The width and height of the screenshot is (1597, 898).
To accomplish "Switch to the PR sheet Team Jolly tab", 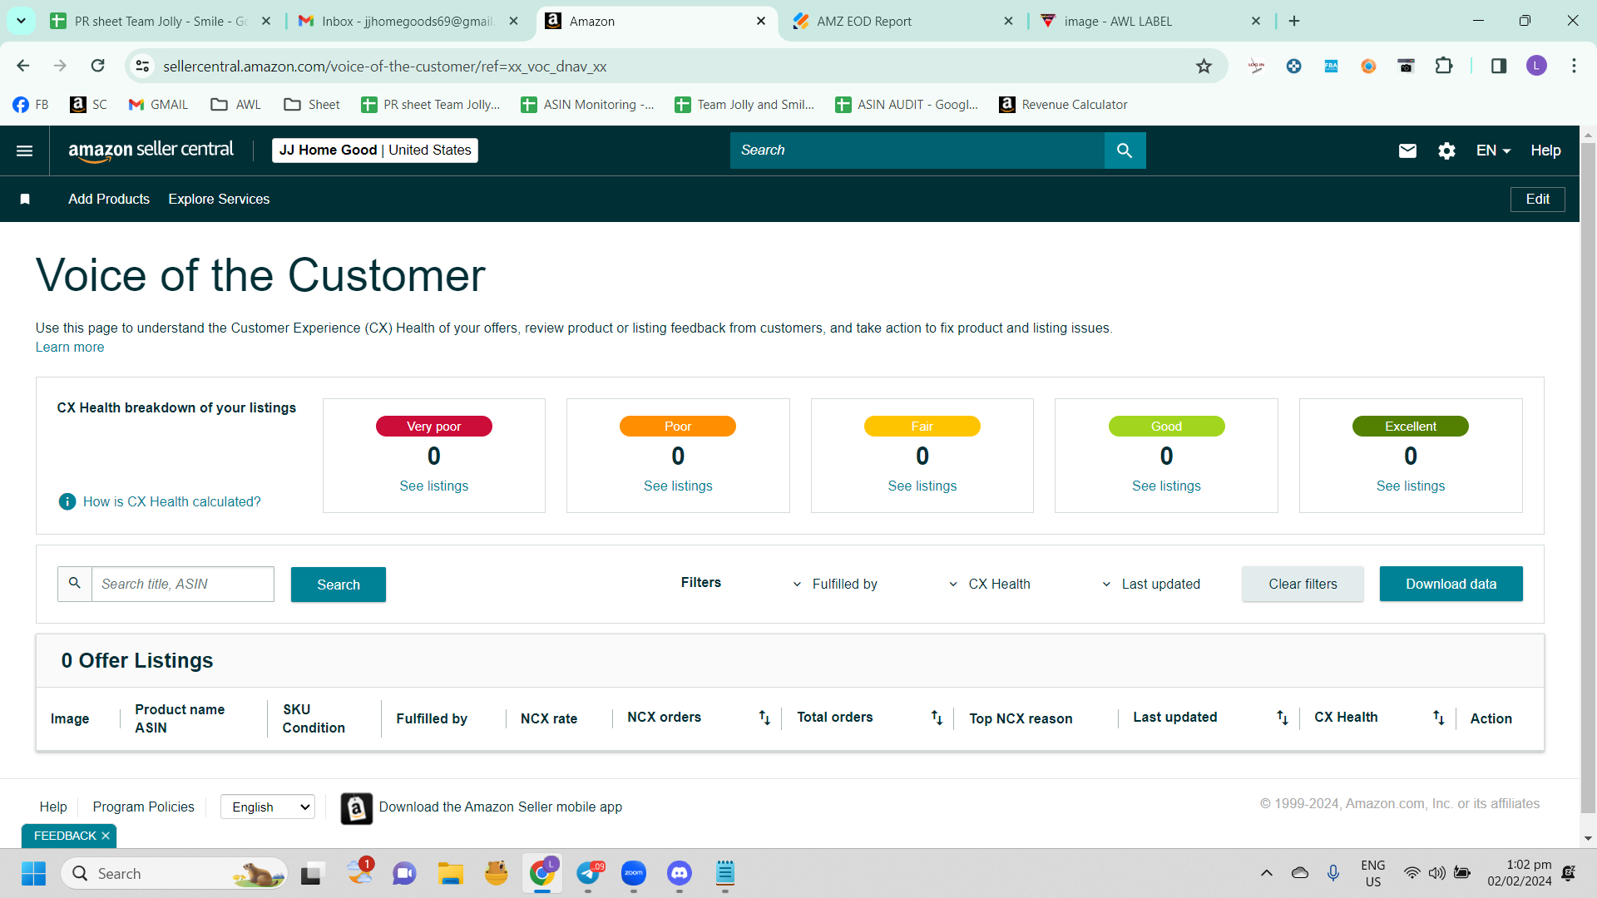I will 161,22.
